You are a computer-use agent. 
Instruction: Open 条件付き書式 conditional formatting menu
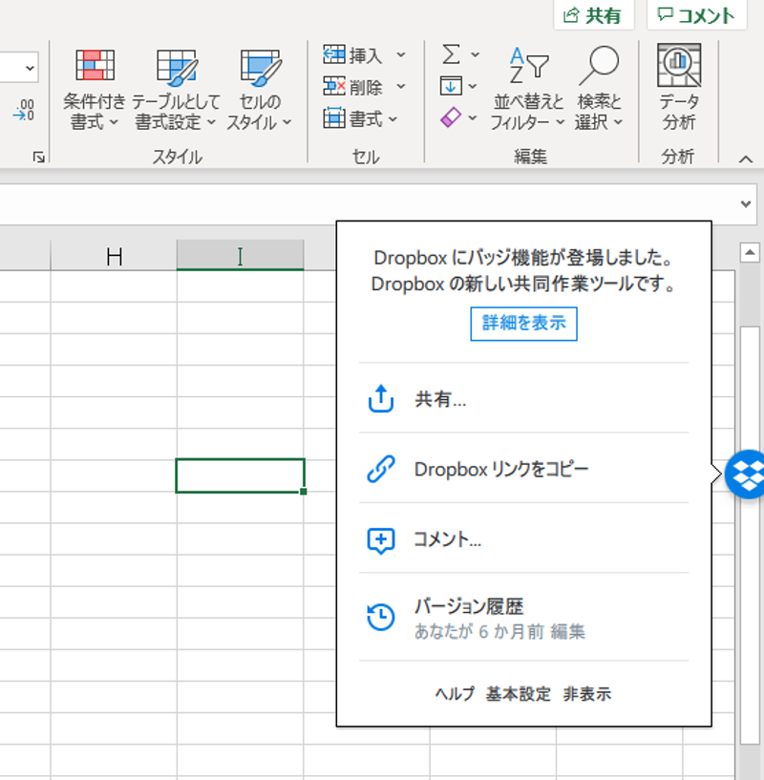tap(95, 90)
